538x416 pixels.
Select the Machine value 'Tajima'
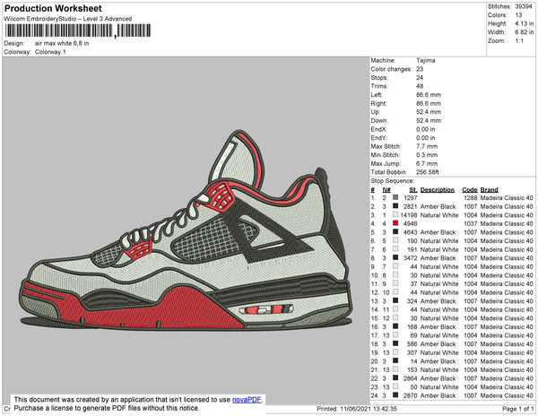coord(425,60)
